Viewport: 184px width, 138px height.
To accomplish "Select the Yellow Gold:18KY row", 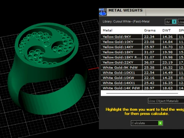I will click(x=142, y=52).
